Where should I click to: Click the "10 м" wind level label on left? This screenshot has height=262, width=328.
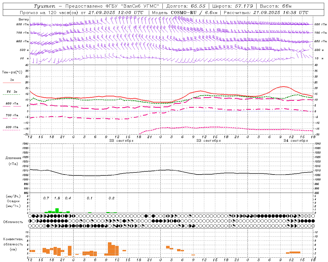[x=25, y=58]
